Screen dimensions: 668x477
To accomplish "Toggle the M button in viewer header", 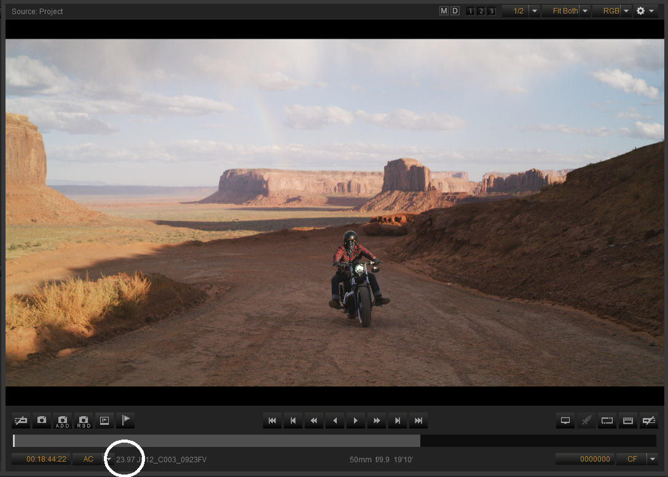I will [444, 11].
